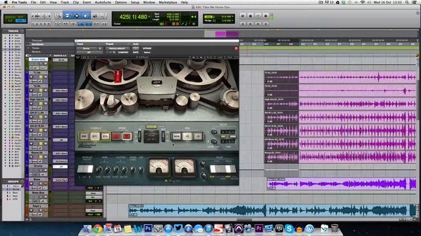Close the J37 plugin with the red button
The image size is (421, 236).
(236, 49)
